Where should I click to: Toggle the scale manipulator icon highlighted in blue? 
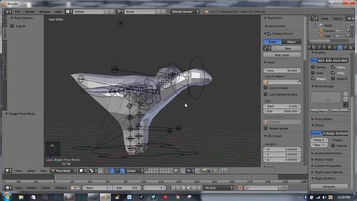[x=123, y=170]
